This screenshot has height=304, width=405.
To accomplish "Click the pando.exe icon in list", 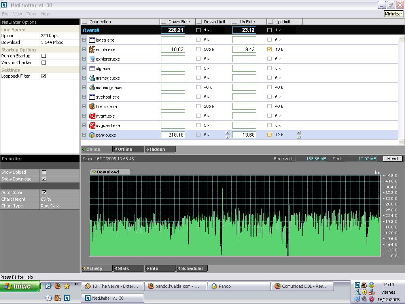I will [x=92, y=135].
